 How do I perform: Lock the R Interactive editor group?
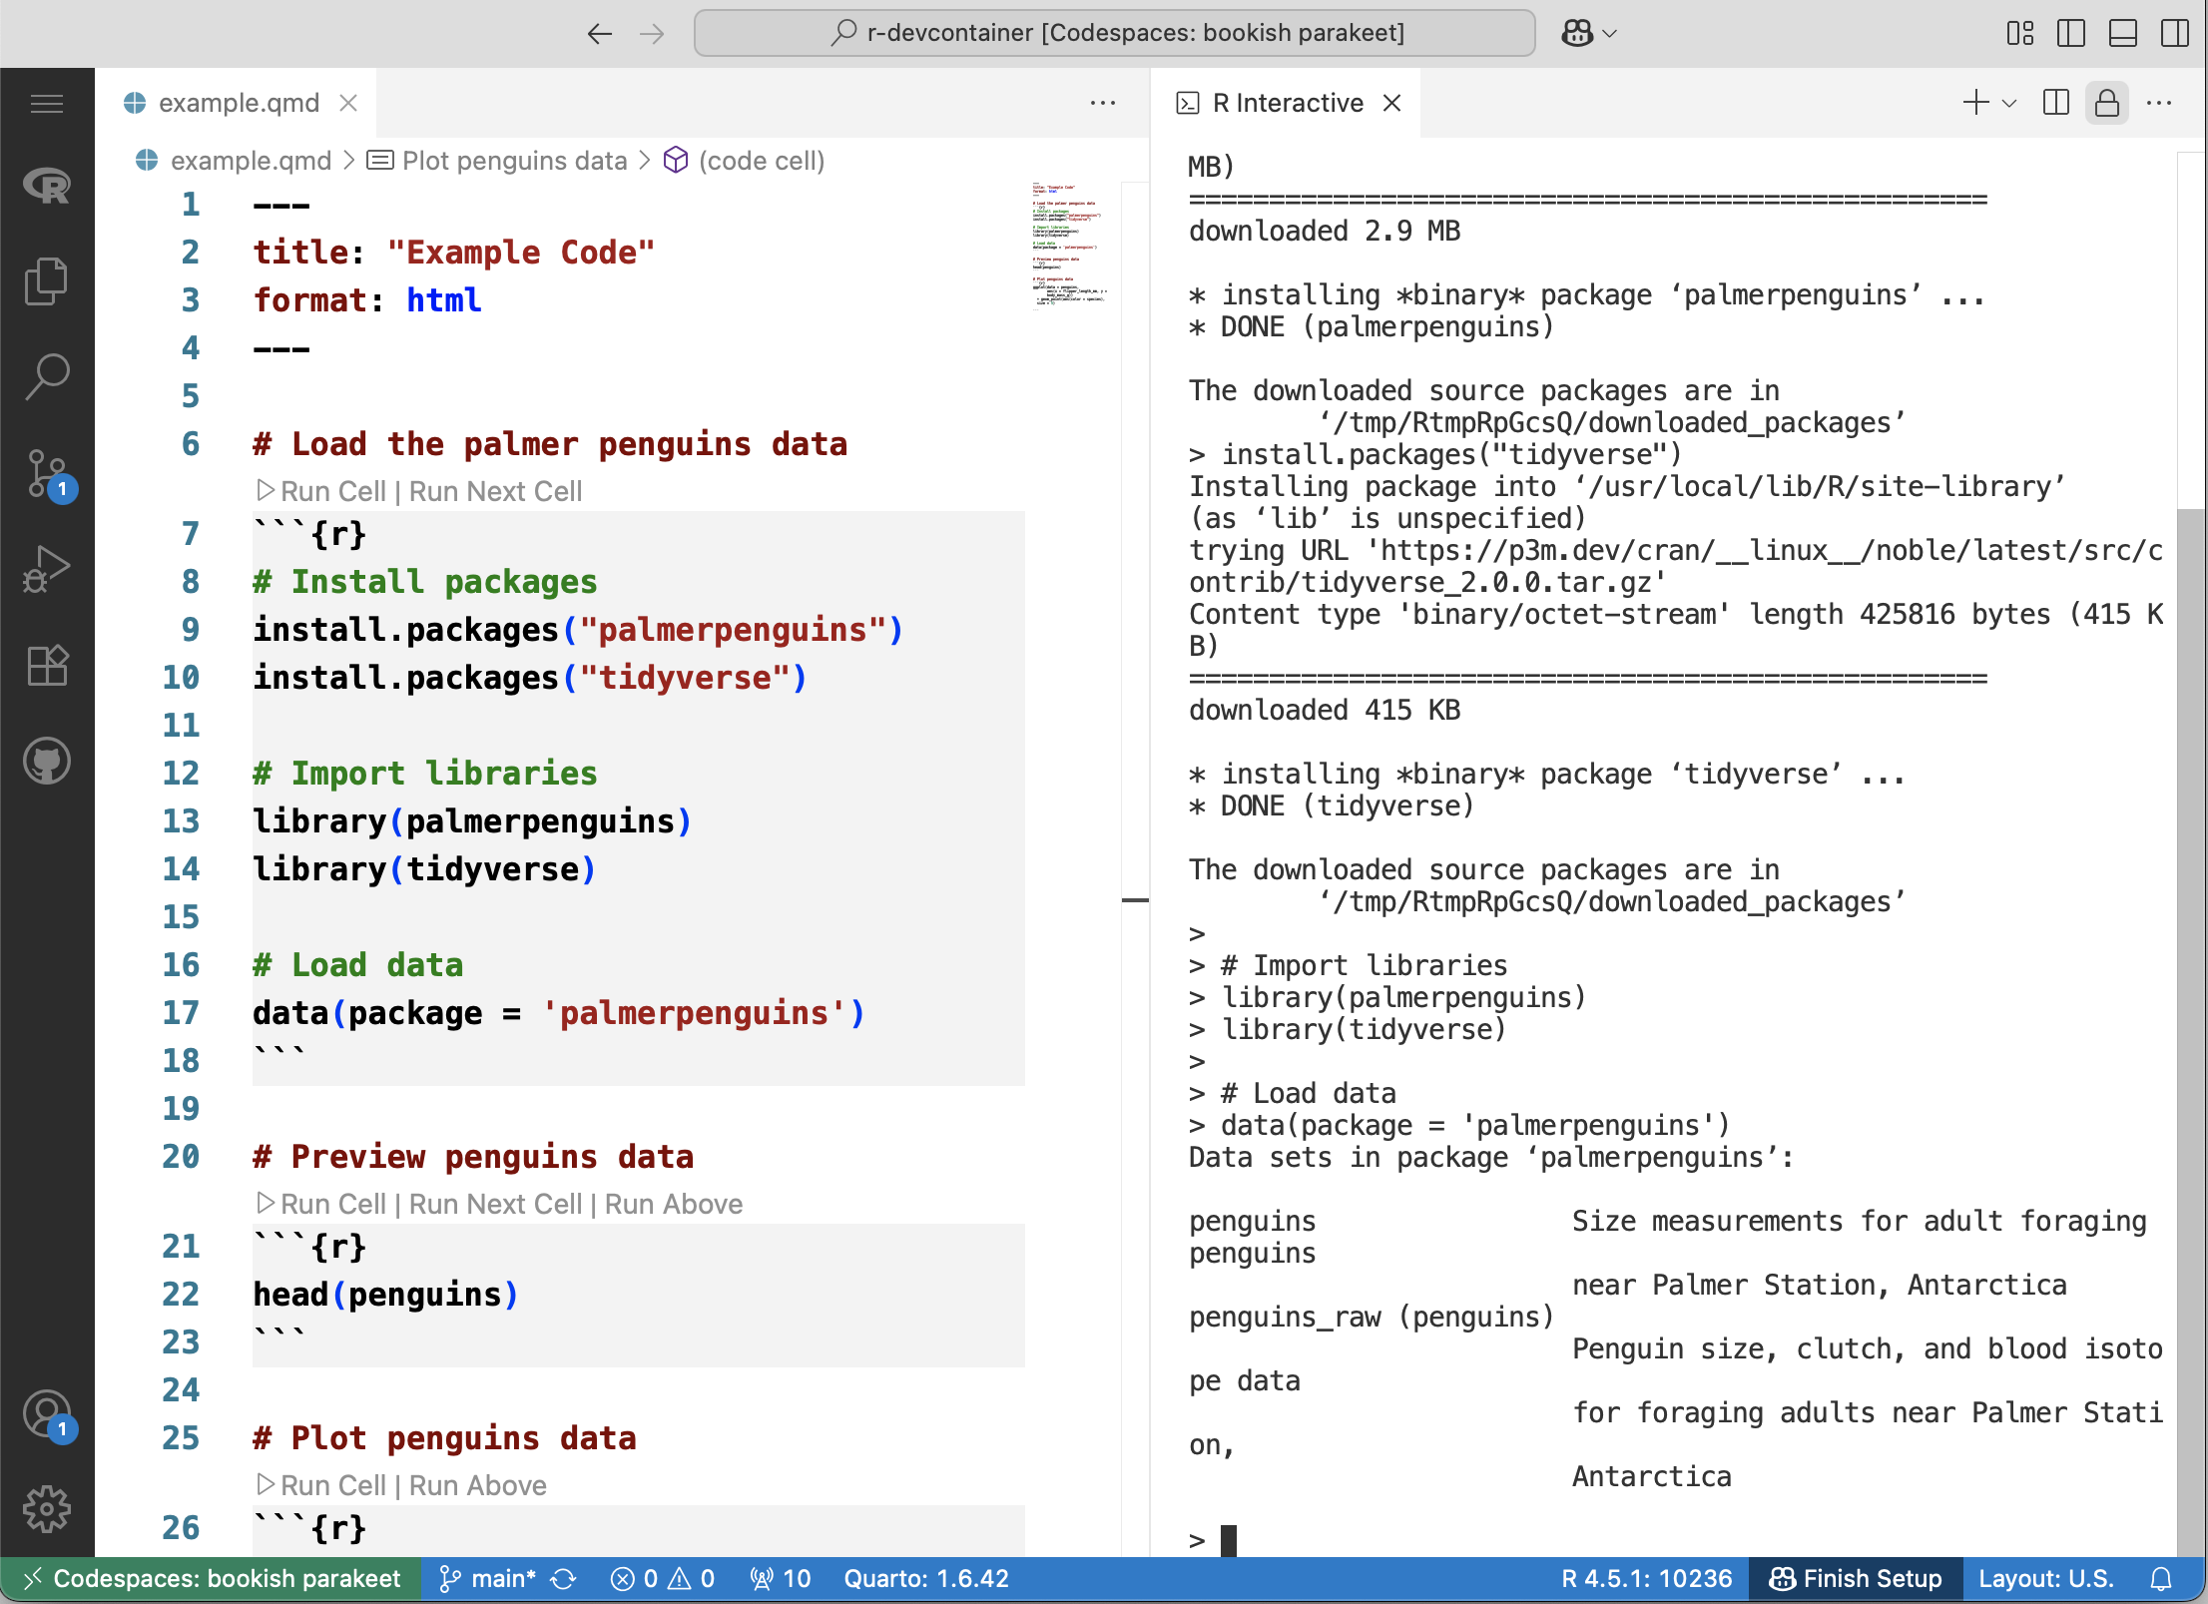click(x=2107, y=103)
